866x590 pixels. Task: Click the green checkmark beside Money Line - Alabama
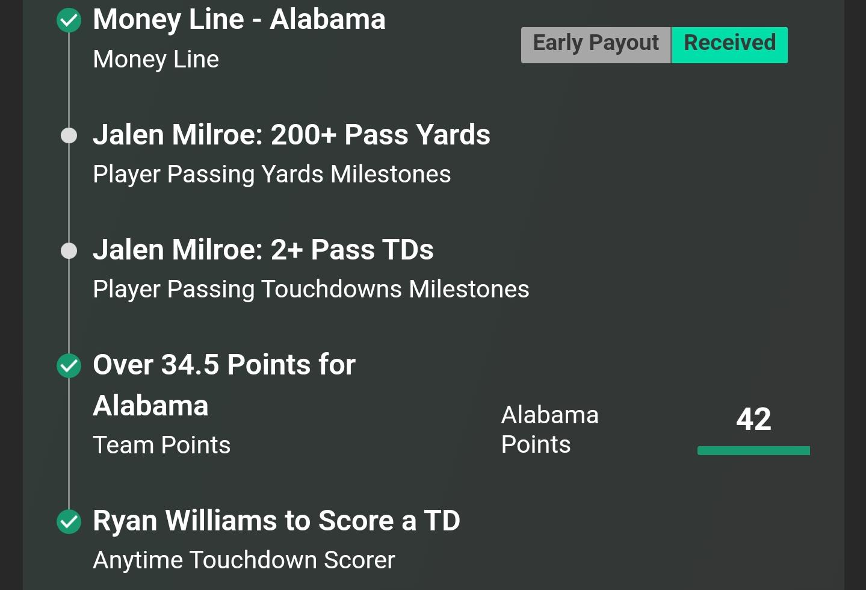click(69, 20)
